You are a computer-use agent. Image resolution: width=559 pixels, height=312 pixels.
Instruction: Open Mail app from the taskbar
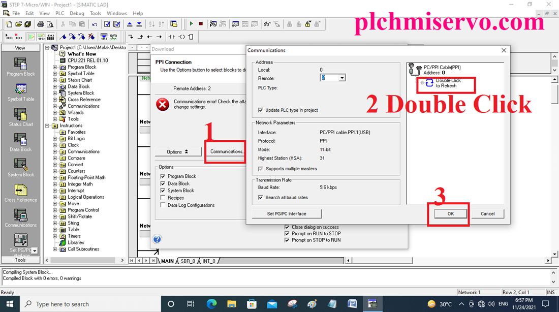[272, 304]
